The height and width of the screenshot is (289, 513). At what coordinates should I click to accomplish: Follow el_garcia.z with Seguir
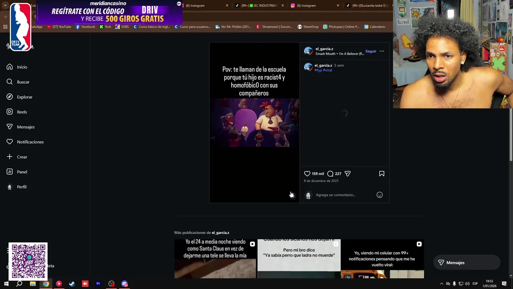click(371, 51)
